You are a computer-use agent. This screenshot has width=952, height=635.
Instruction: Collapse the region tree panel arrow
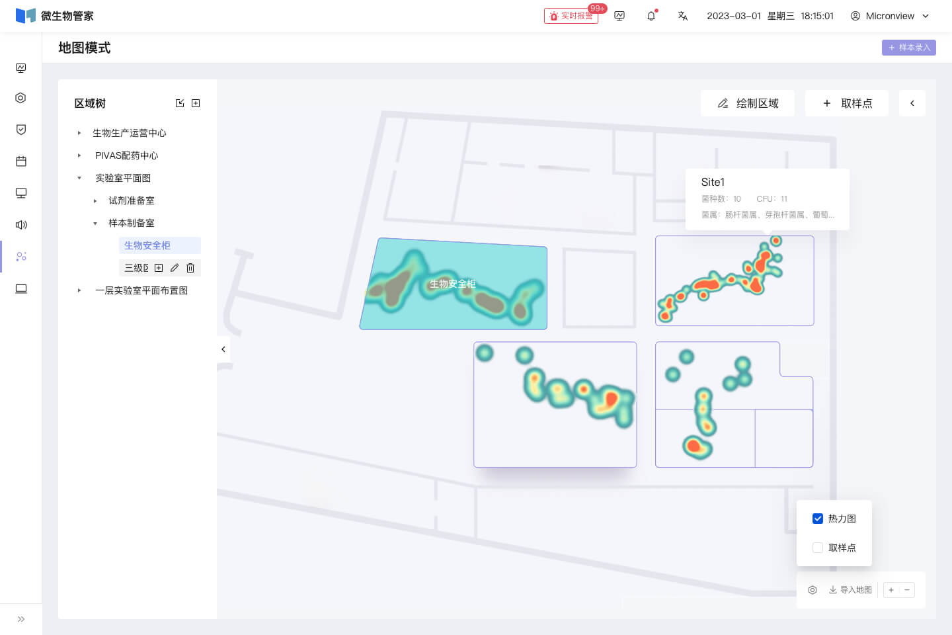[x=223, y=349]
